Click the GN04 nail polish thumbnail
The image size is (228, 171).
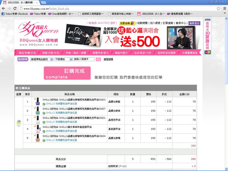coord(37,138)
